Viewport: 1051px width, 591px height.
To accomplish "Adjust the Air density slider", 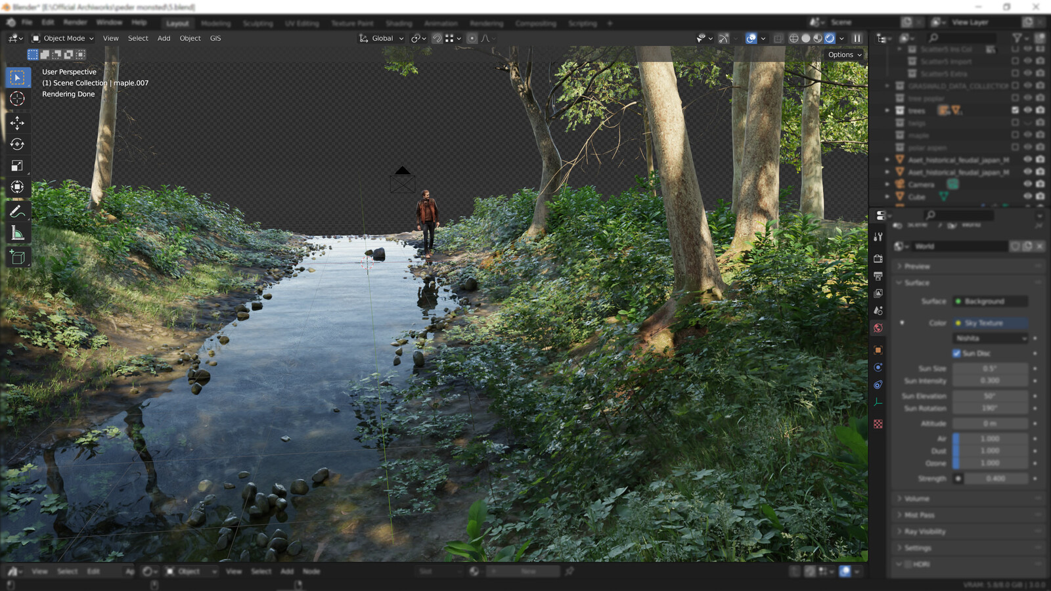I will pyautogui.click(x=991, y=439).
